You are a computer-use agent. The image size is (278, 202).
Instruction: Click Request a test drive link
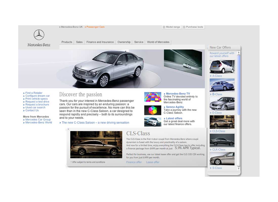point(37,102)
